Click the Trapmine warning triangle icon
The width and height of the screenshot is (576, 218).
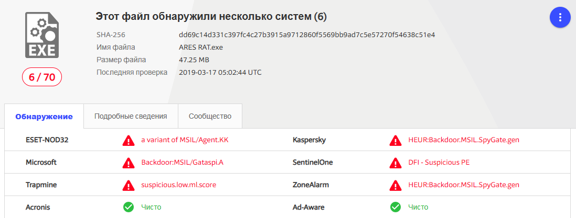coord(128,185)
